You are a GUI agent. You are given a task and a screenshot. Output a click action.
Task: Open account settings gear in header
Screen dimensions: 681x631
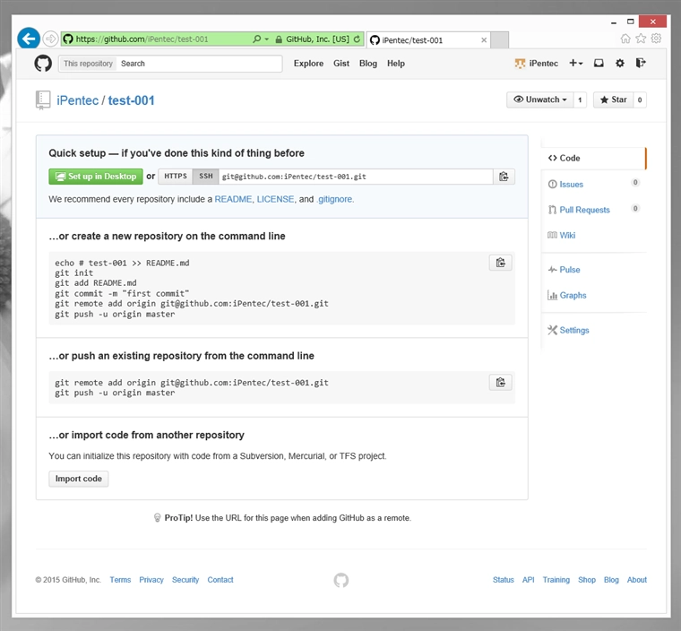pyautogui.click(x=619, y=64)
